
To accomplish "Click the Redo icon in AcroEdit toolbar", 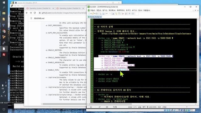I will 110,13.
